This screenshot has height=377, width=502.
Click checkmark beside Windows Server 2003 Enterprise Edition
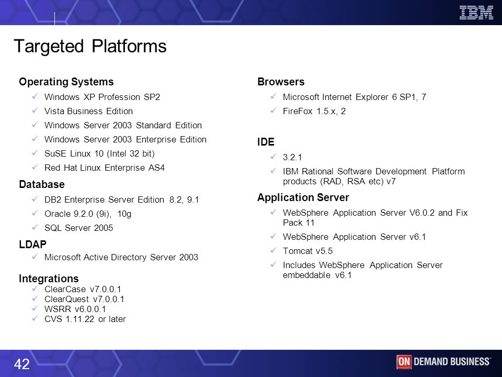[x=35, y=138]
